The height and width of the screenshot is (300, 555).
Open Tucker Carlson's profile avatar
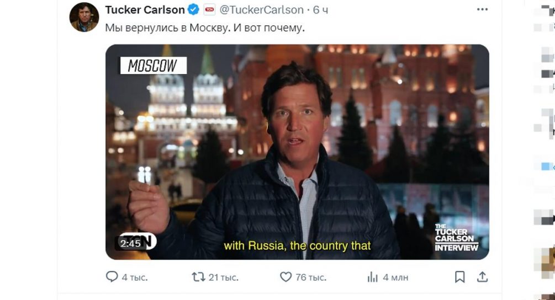coord(84,17)
